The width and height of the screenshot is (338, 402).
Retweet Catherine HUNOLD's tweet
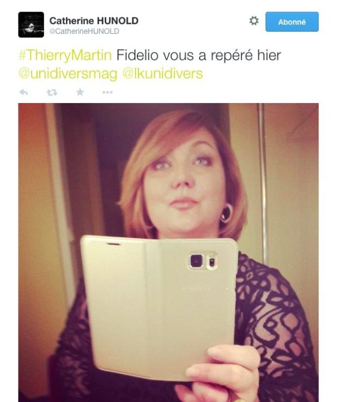[x=52, y=92]
